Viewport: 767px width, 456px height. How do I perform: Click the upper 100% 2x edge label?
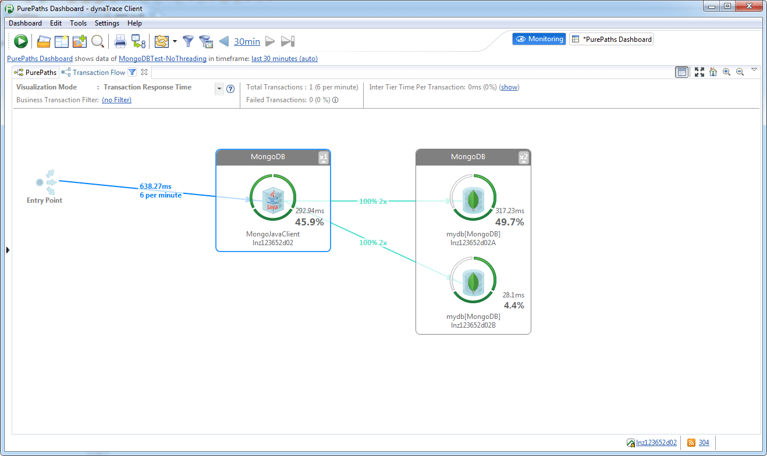[373, 202]
